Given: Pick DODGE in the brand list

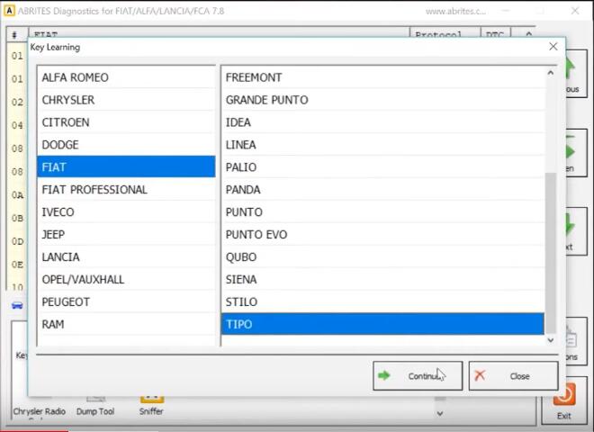Looking at the screenshot, I should pos(126,144).
